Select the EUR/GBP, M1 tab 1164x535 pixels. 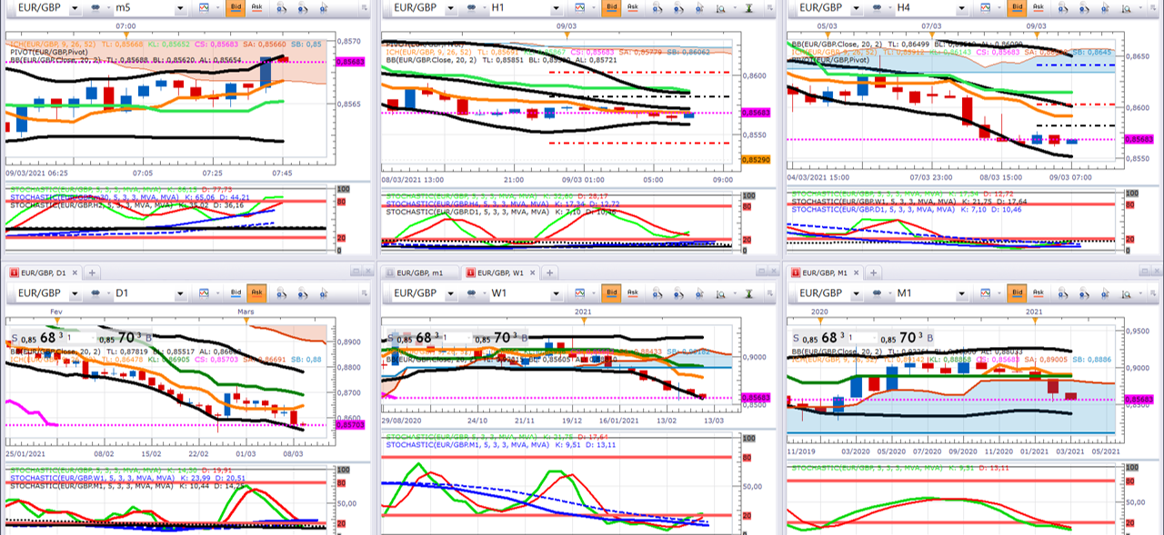coord(825,272)
